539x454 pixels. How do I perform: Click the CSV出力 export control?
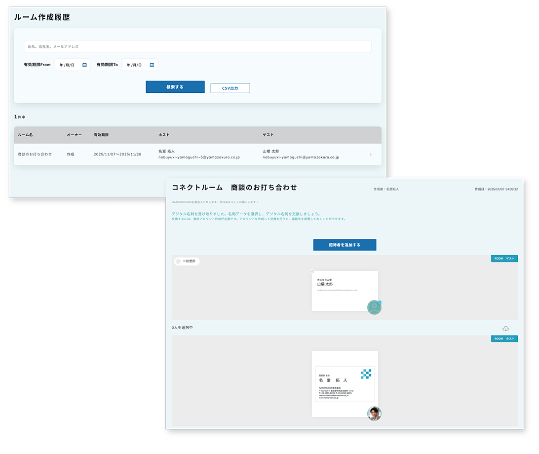[230, 87]
